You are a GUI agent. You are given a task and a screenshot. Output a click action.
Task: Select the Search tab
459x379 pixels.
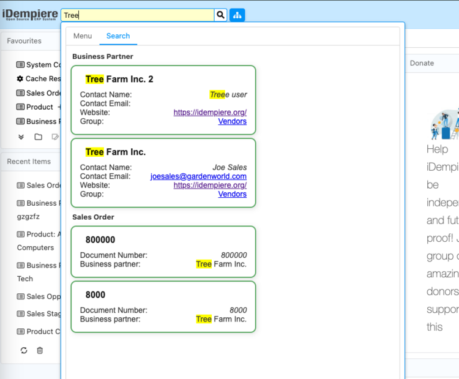tap(118, 36)
